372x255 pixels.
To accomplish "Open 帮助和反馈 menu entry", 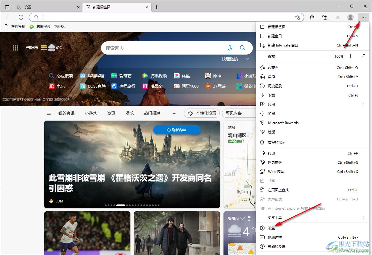I will pyautogui.click(x=313, y=246).
